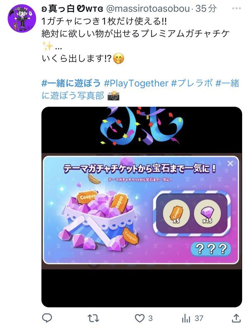250x331 pixels.
Task: Click display name 真っ白 WTG
Action: pos(72,8)
